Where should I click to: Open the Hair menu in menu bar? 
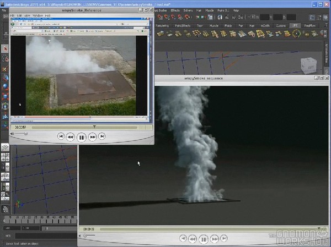pyautogui.click(x=199, y=10)
